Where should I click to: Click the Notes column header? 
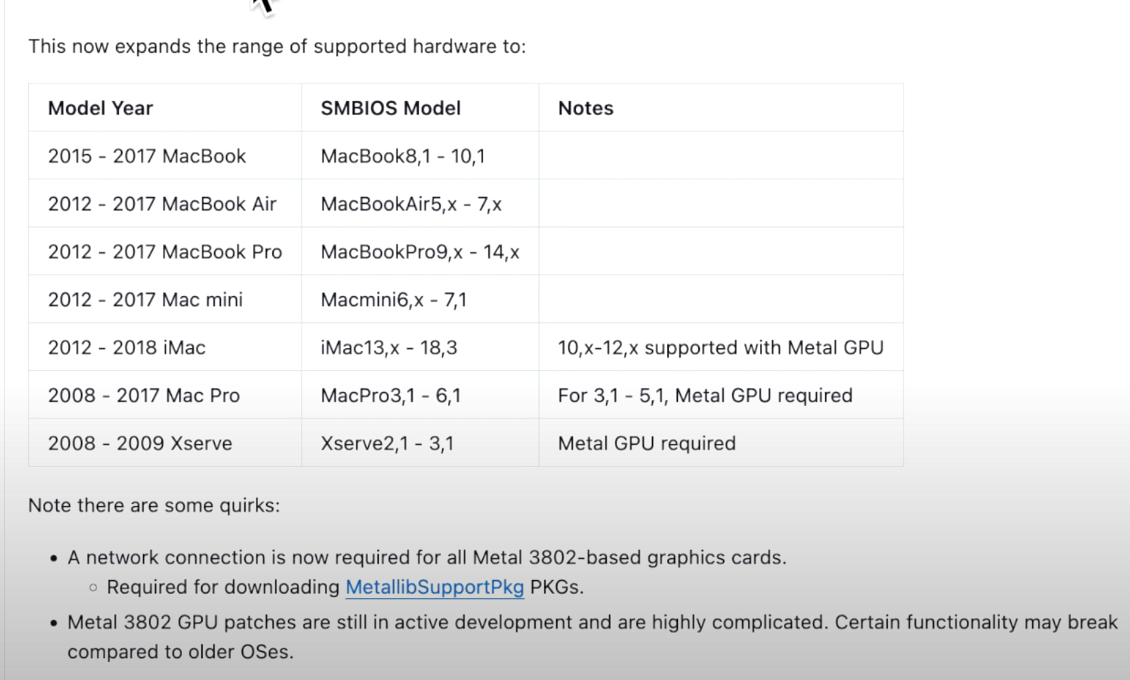(x=586, y=108)
